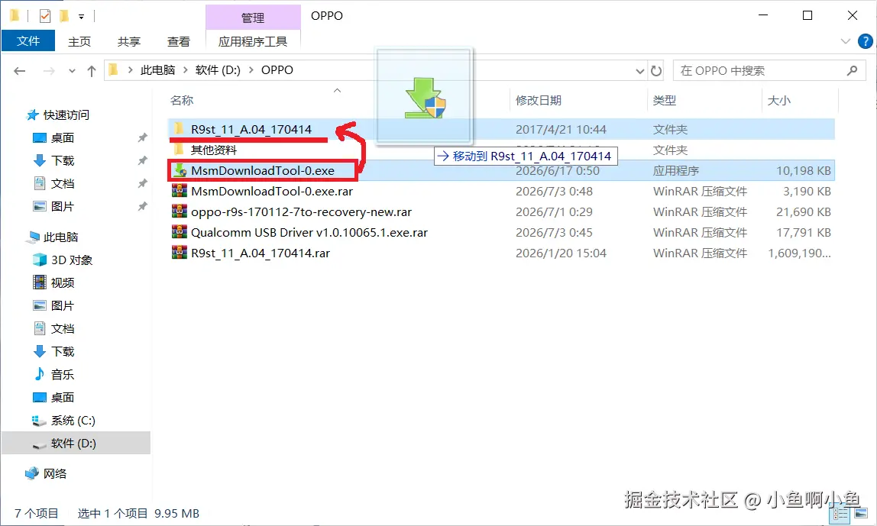The width and height of the screenshot is (877, 526).
Task: Open 3D 对象 in navigation pane
Action: pos(72,260)
